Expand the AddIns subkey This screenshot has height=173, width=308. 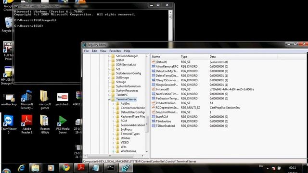coord(114,104)
